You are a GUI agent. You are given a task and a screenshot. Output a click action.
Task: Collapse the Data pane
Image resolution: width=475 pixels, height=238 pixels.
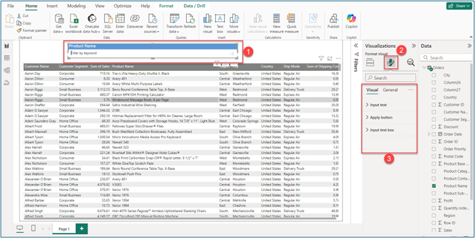click(469, 46)
